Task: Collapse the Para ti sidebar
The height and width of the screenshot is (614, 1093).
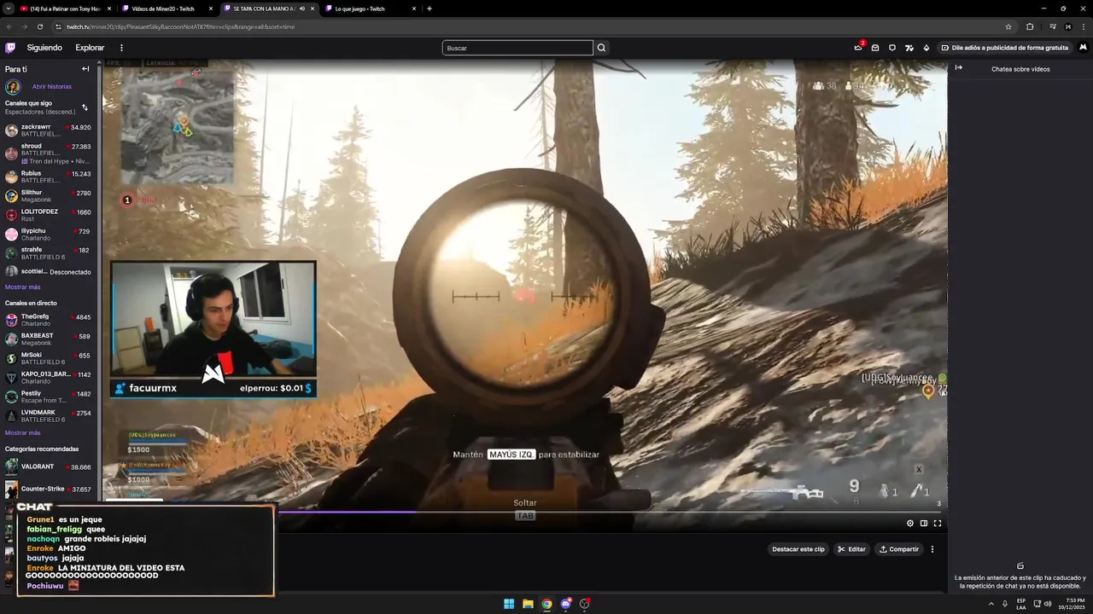Action: coord(85,69)
